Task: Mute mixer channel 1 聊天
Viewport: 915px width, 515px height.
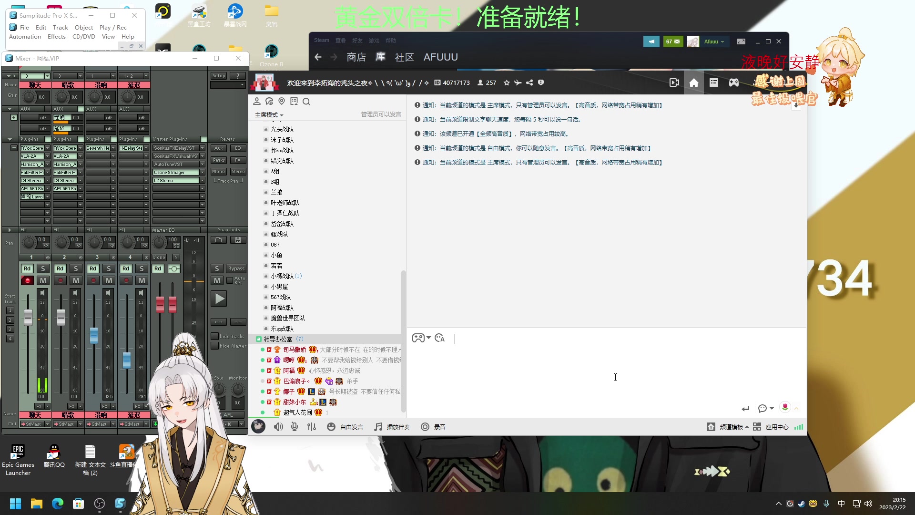Action: coord(43,280)
